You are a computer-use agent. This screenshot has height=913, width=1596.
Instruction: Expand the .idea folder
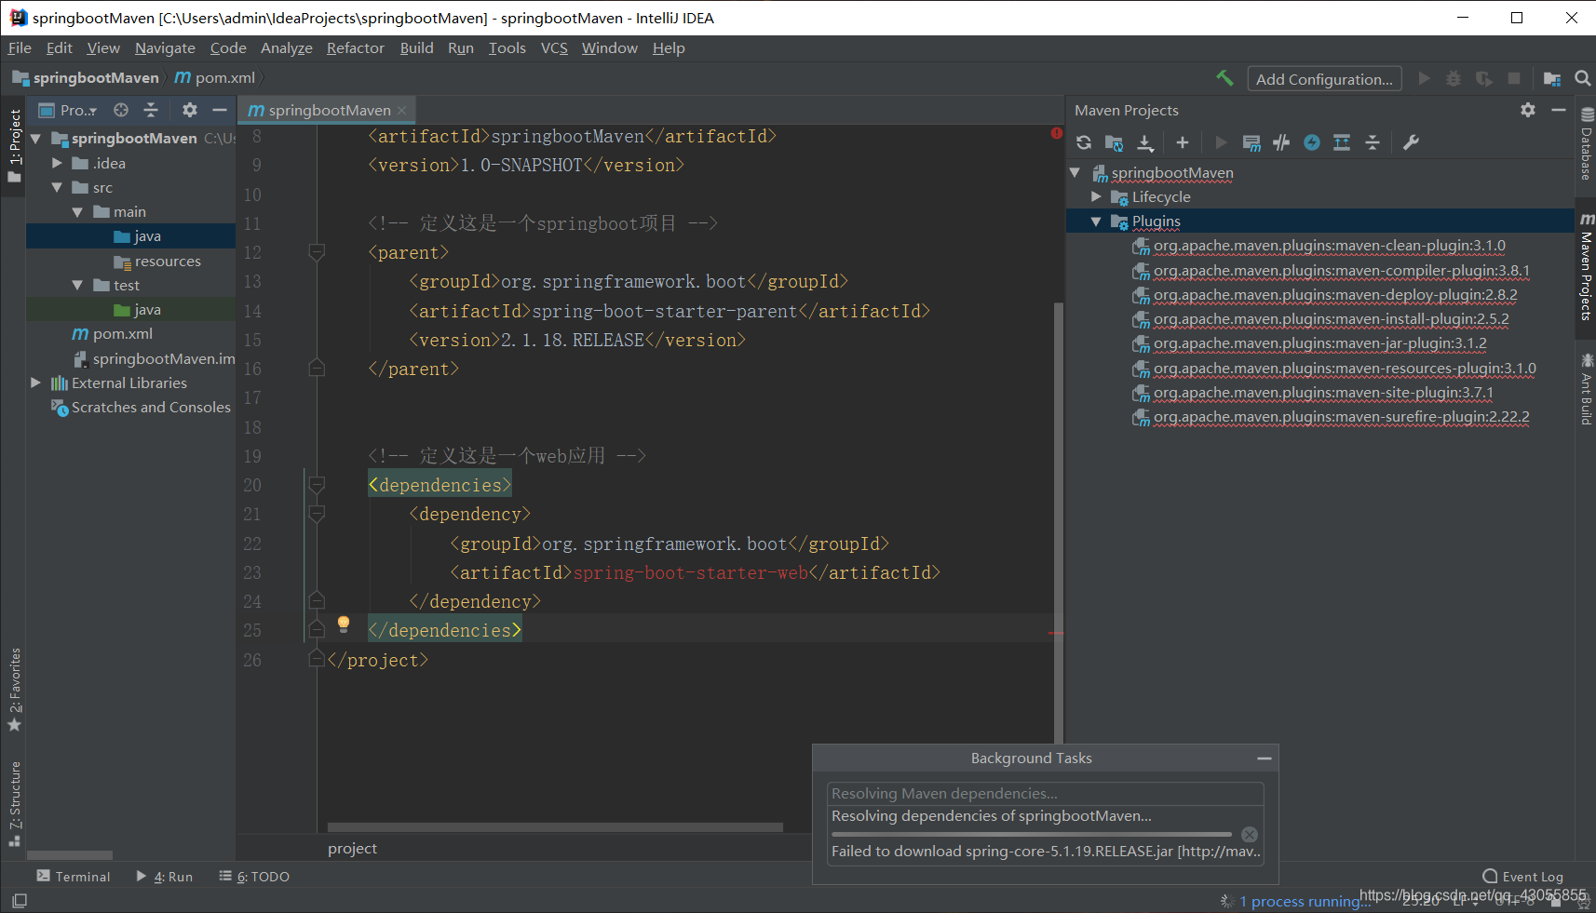[57, 163]
